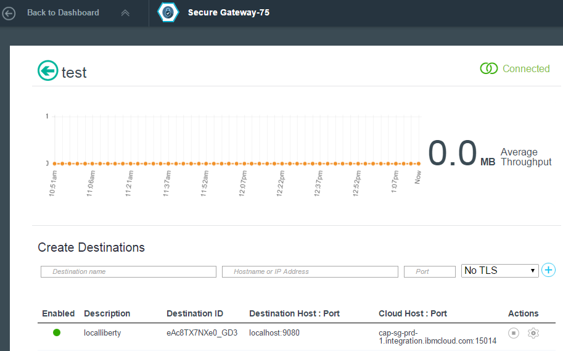
Task: Click the Connected status label
Action: 526,68
